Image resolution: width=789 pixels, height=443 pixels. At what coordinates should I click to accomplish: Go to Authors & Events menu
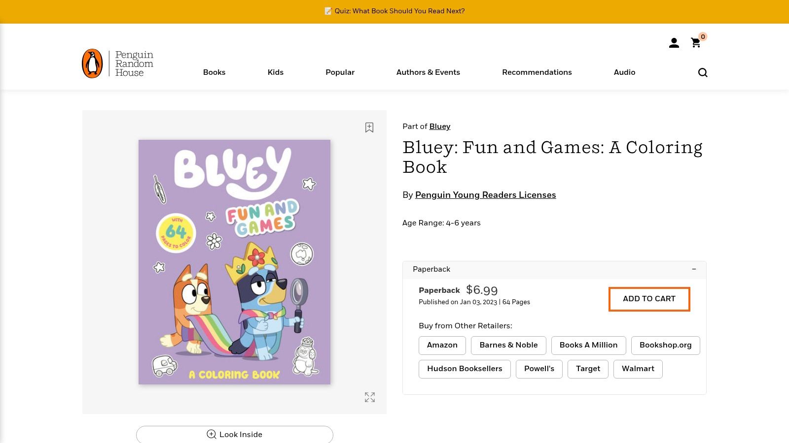click(428, 72)
